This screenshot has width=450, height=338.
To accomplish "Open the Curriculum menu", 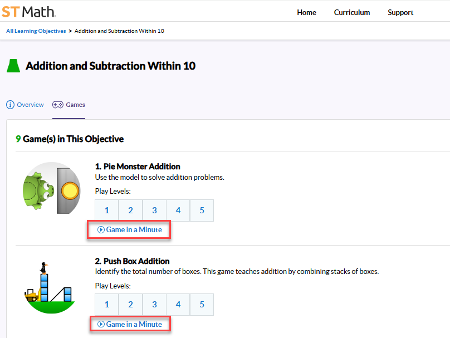I will (x=351, y=12).
